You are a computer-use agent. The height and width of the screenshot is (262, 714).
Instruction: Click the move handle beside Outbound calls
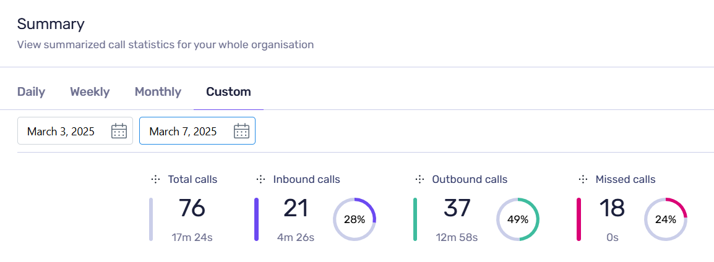click(x=419, y=179)
